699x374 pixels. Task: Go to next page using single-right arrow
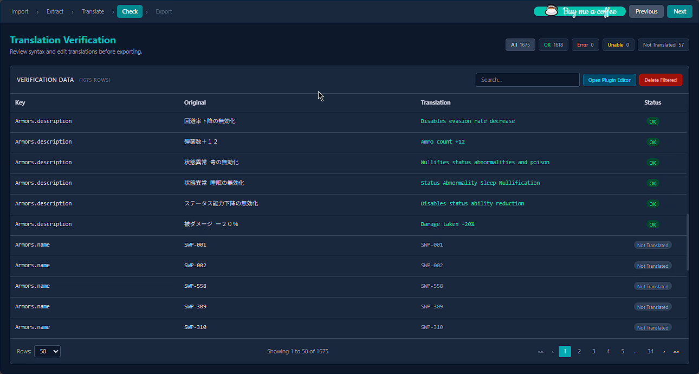click(664, 352)
